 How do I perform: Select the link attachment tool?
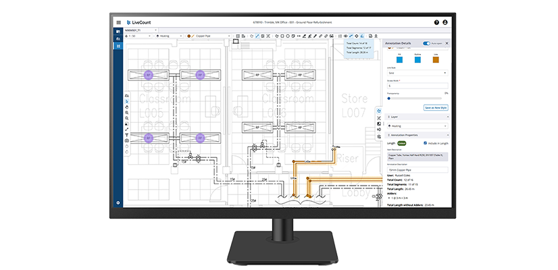click(x=326, y=36)
